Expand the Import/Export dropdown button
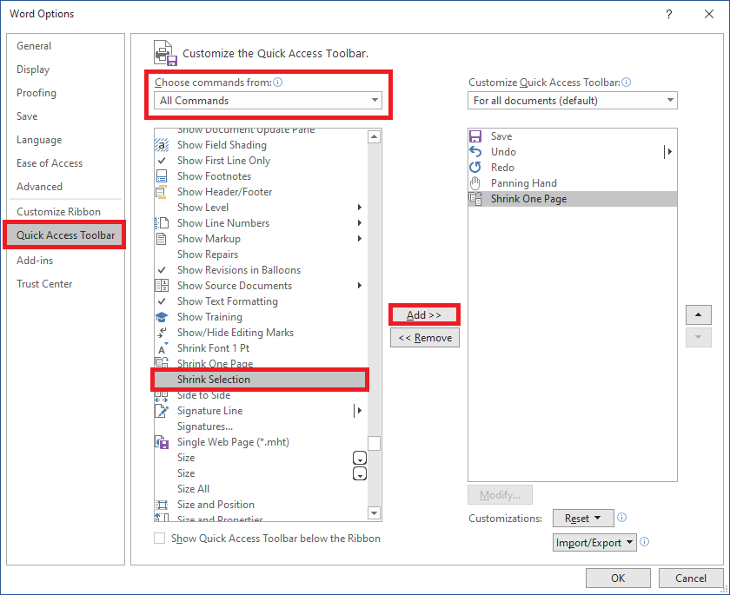This screenshot has width=730, height=595. click(x=595, y=543)
